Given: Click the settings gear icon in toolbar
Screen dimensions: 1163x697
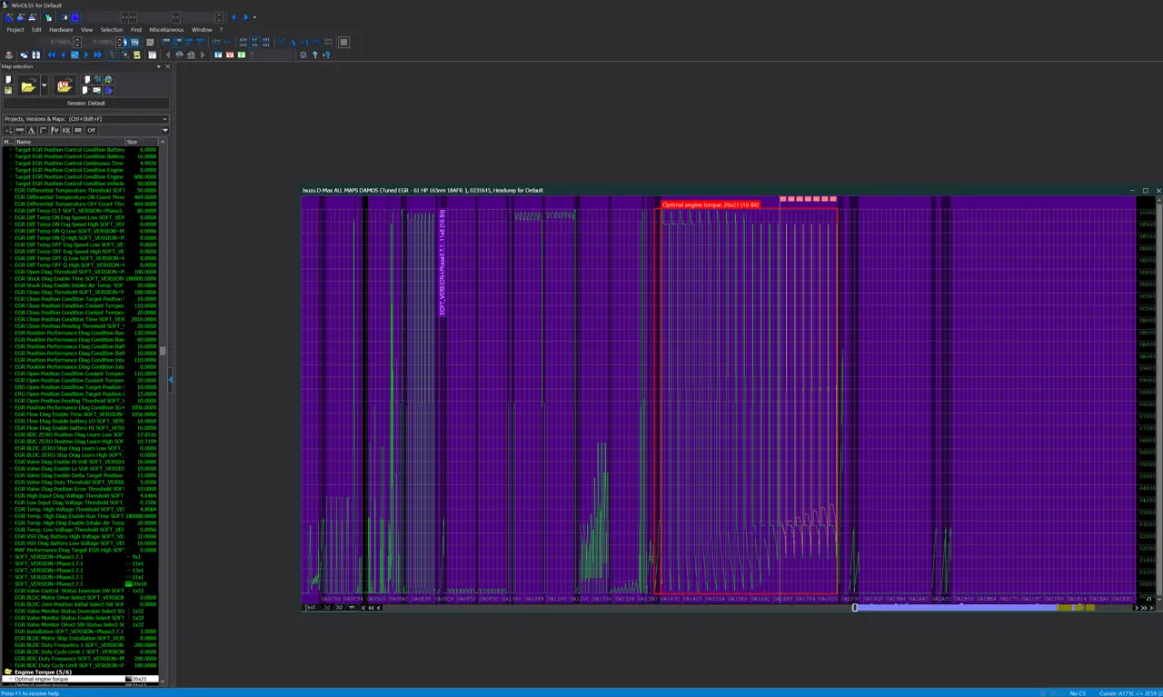Looking at the screenshot, I should (x=303, y=55).
